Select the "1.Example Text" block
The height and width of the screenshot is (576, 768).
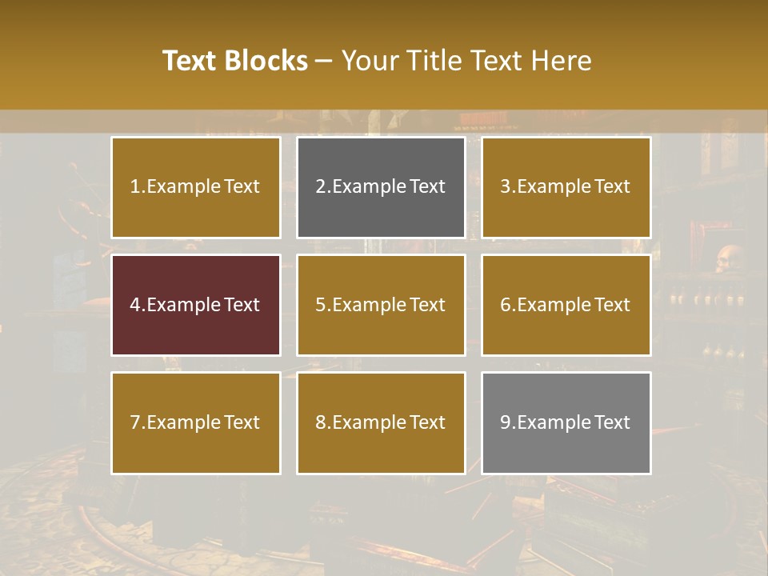pos(195,187)
